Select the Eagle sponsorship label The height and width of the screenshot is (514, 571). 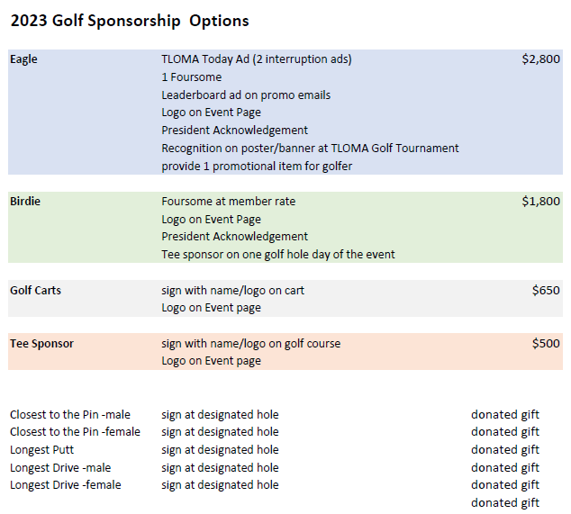click(23, 59)
